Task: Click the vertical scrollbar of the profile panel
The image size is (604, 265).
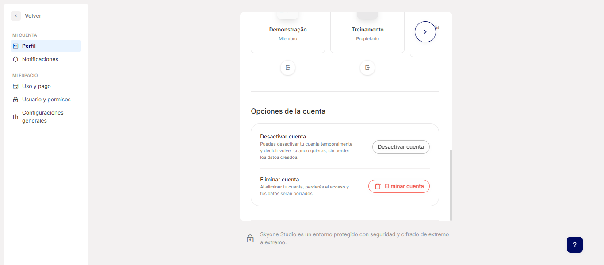Action: coord(451,184)
